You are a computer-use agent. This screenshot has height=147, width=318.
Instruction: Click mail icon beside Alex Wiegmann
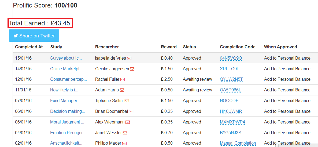[128, 122]
